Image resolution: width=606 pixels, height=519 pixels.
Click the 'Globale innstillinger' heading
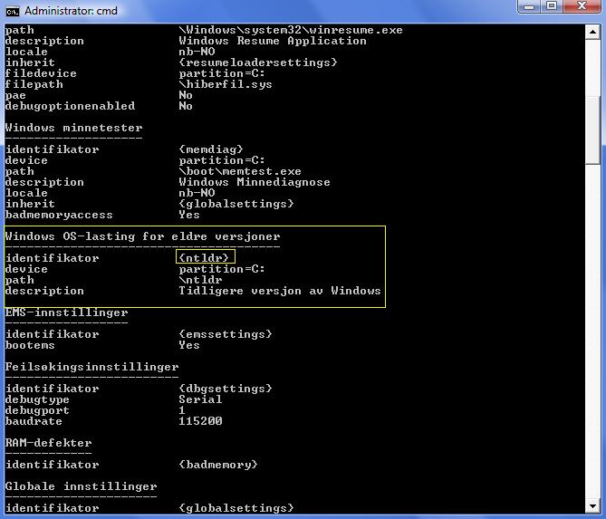pyautogui.click(x=82, y=486)
